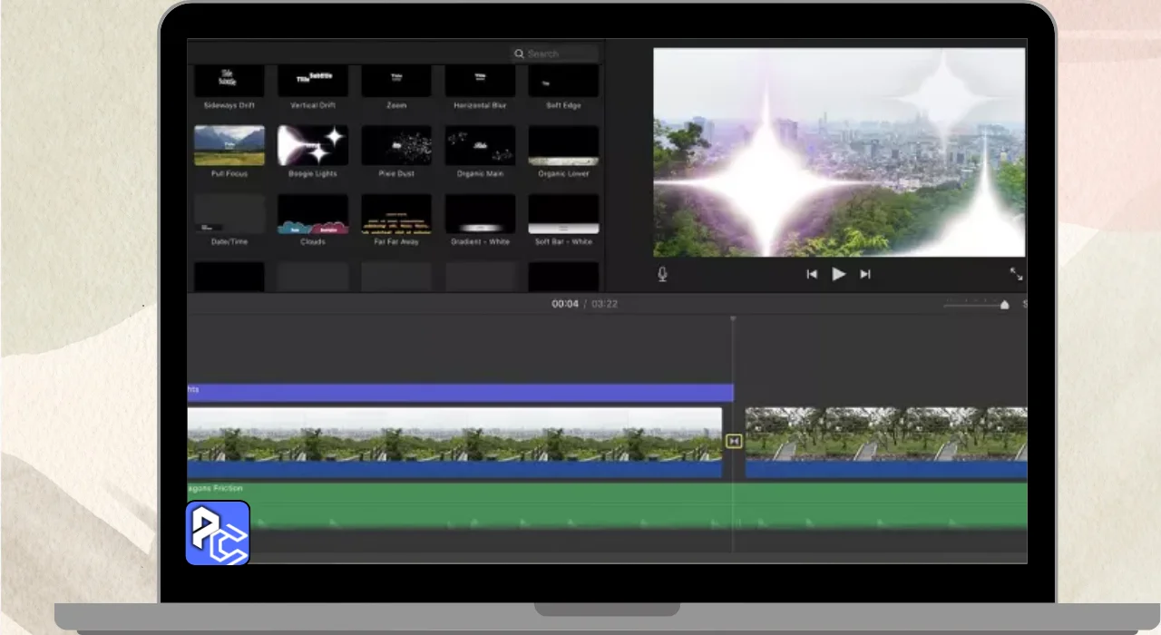
Task: Select the first video clip in timeline
Action: tap(454, 443)
